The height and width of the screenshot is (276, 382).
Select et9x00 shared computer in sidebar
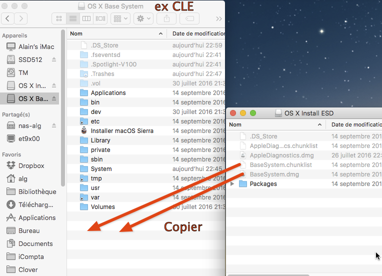[30, 138]
